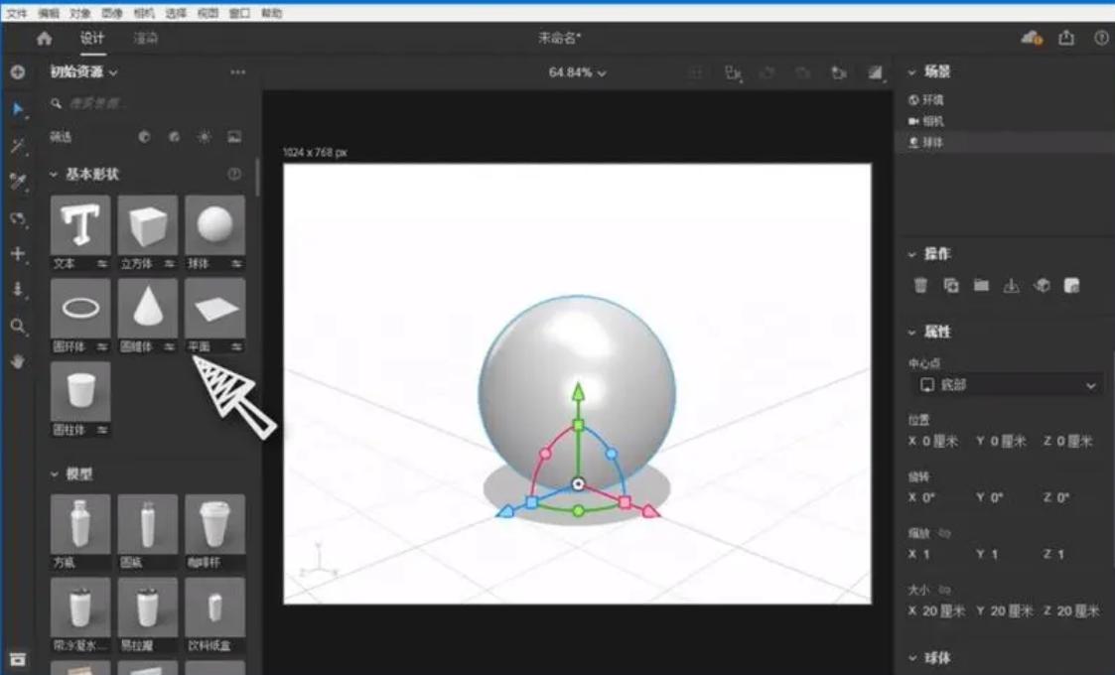This screenshot has width=1115, height=675.
Task: Select the Sampler eyedropper tool
Action: click(x=18, y=182)
